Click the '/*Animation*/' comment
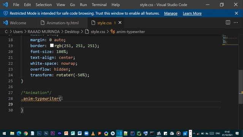The image size is (243, 137). click(x=36, y=92)
